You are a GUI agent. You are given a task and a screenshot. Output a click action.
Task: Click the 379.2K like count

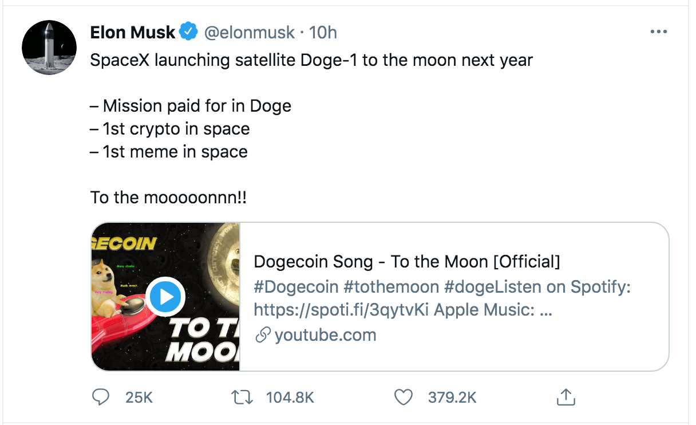[x=452, y=397]
